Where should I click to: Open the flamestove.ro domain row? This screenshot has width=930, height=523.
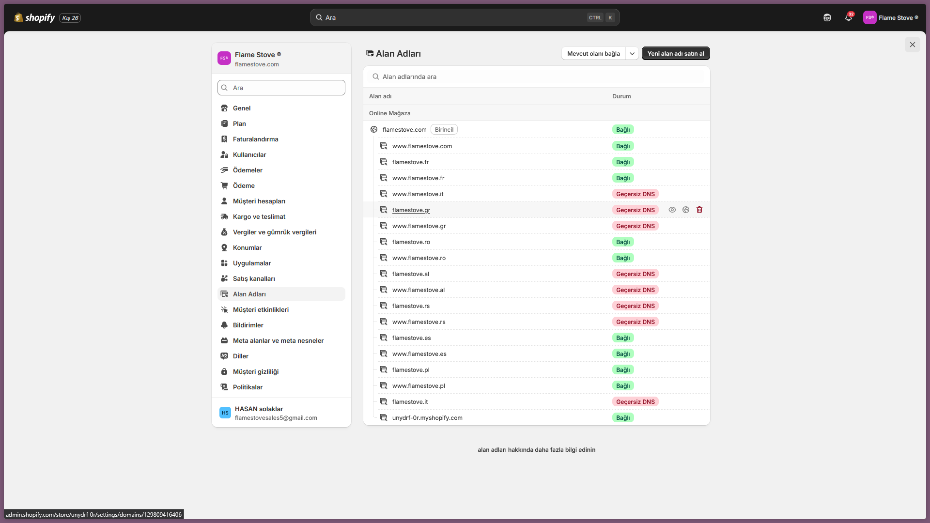tap(537, 242)
